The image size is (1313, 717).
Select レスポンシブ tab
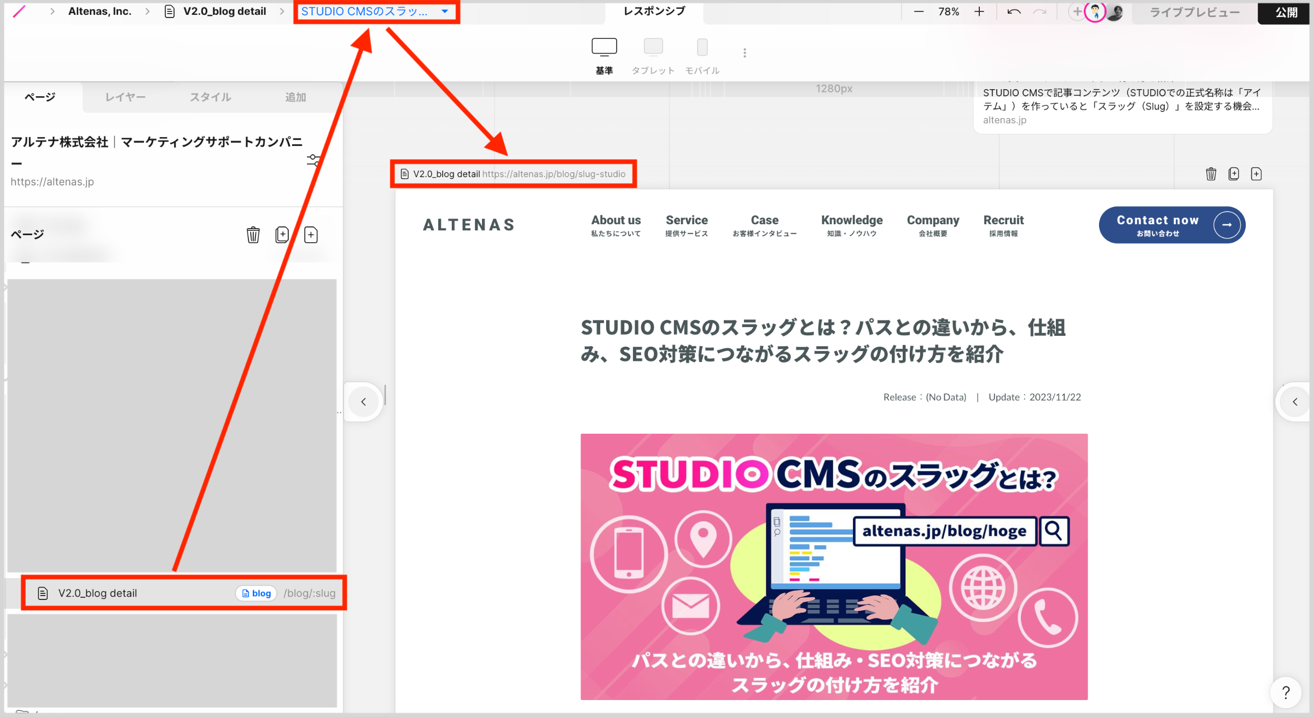point(654,11)
